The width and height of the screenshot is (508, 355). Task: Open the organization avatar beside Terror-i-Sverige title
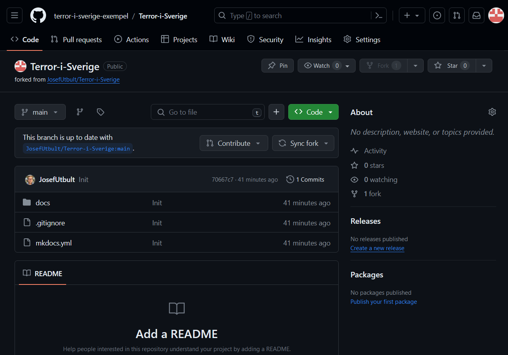pyautogui.click(x=20, y=66)
